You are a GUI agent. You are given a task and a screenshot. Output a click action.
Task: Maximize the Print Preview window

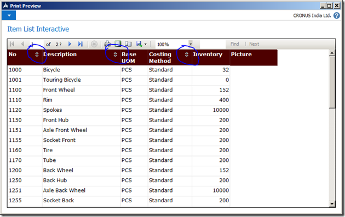tap(329, 5)
